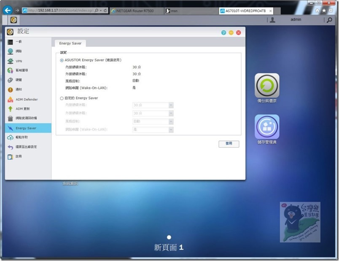Click the 系統資訊 desktop label behind window

[70, 183]
